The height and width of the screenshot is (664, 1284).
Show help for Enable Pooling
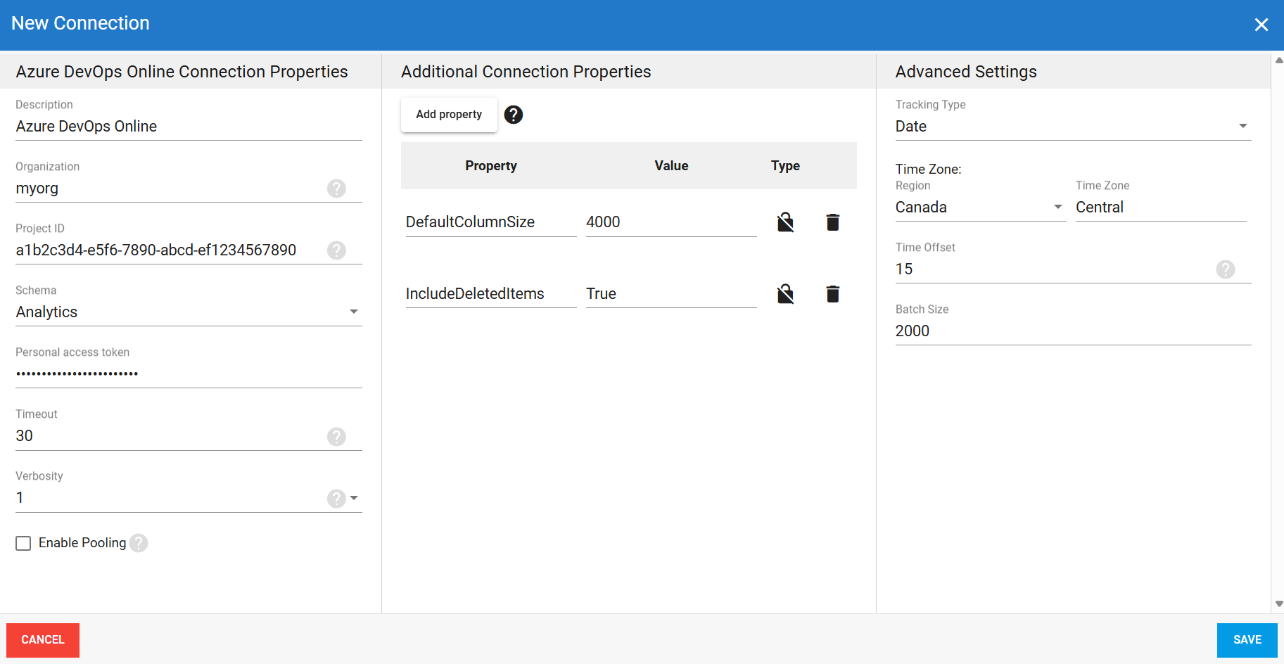139,543
